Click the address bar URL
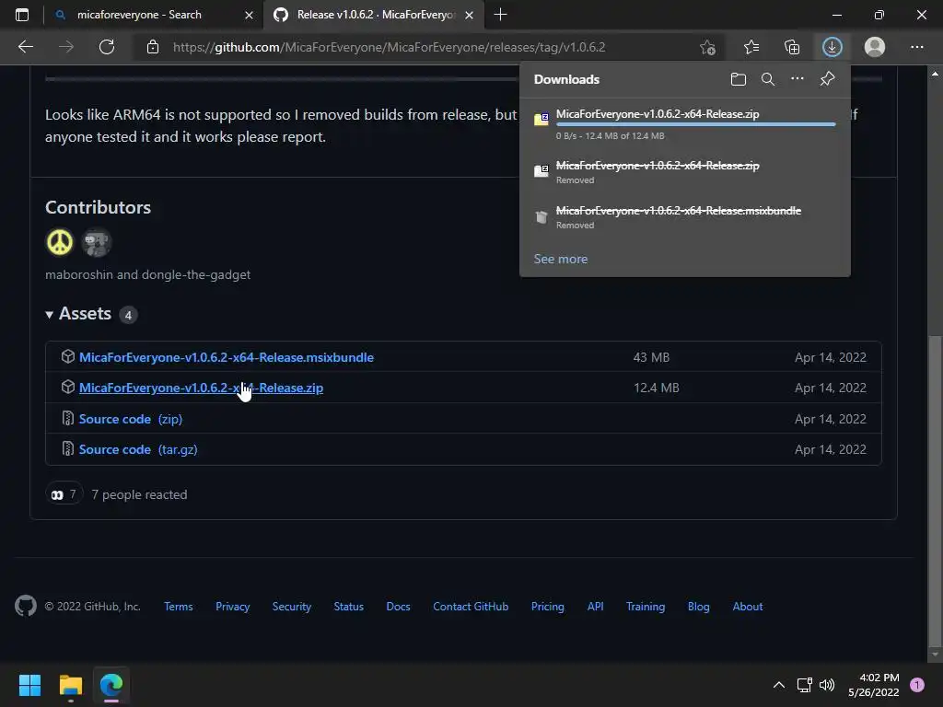943x707 pixels. [x=390, y=47]
